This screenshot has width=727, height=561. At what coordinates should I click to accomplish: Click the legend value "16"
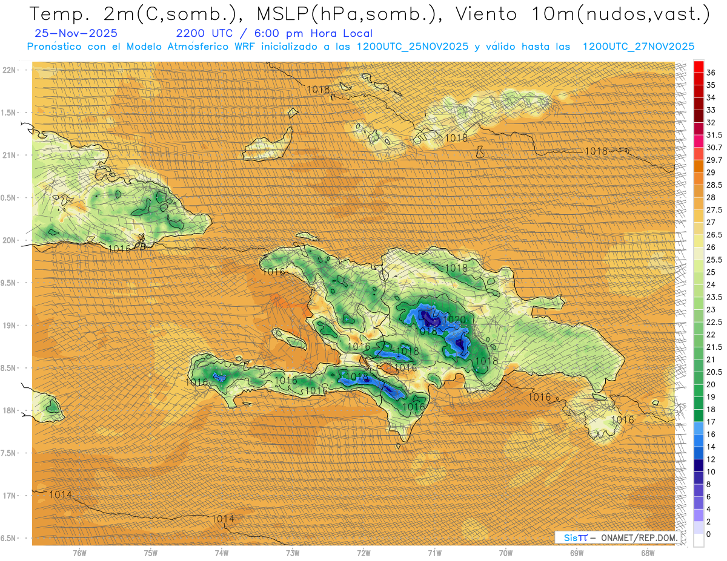[711, 435]
